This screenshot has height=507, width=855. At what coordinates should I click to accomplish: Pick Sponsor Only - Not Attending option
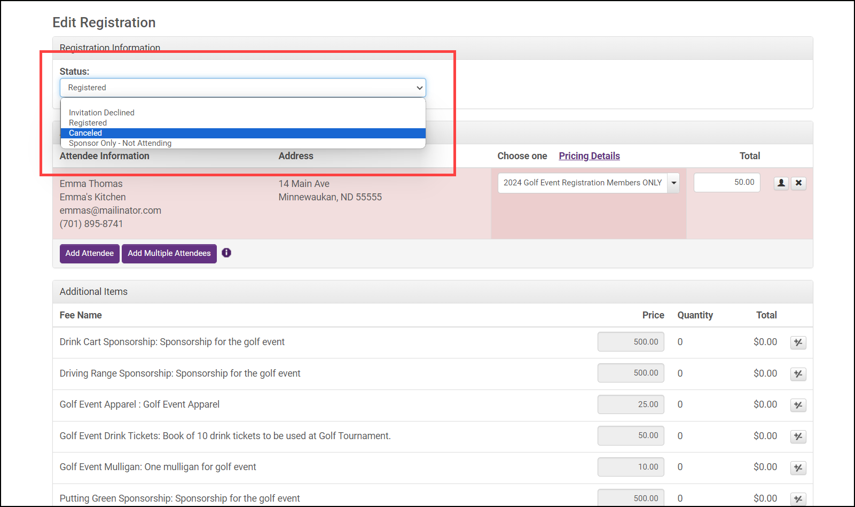[120, 143]
